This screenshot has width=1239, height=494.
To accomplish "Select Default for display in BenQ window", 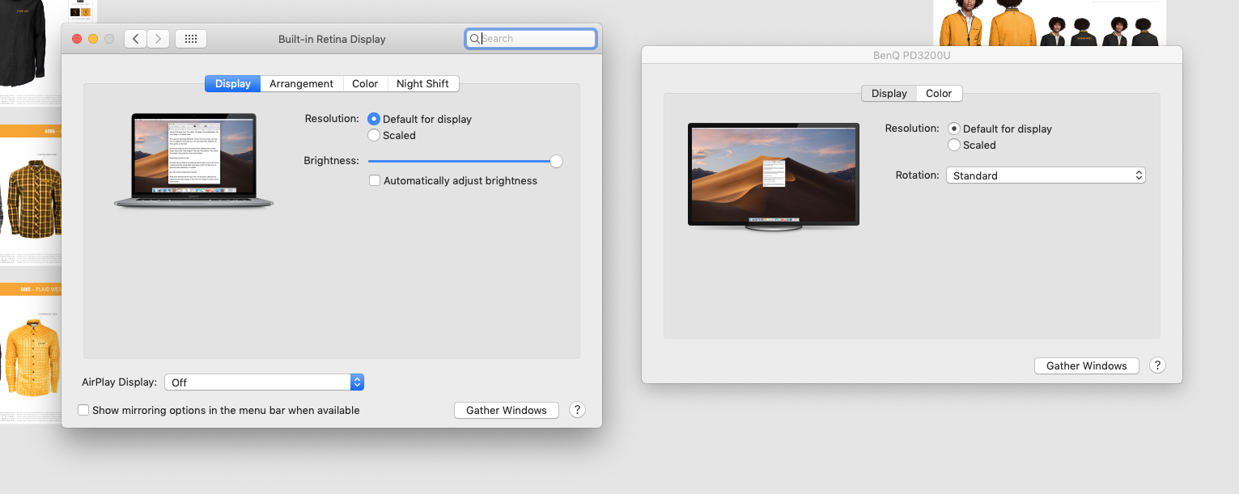I will click(954, 129).
